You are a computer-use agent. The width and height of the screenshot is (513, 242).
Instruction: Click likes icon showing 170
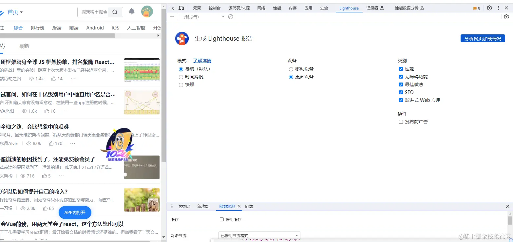pyautogui.click(x=51, y=143)
